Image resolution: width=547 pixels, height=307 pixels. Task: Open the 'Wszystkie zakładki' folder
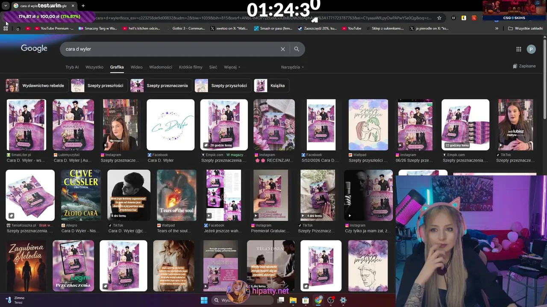pyautogui.click(x=525, y=29)
